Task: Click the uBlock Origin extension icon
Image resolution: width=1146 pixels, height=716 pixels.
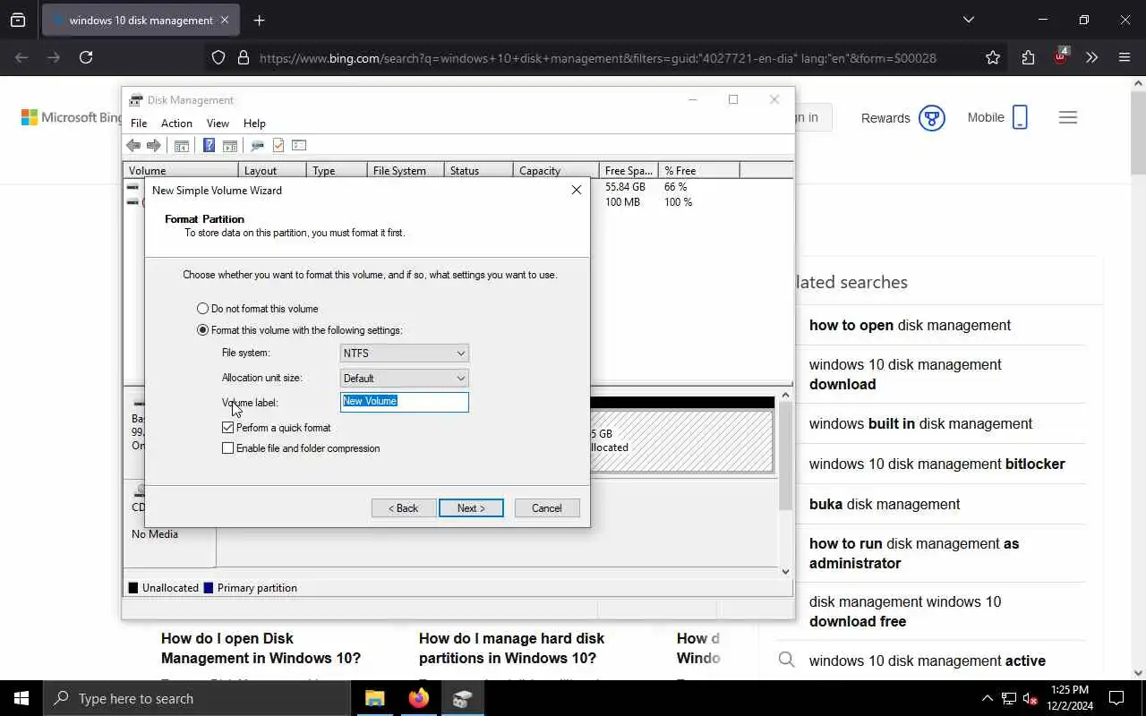Action: pyautogui.click(x=1060, y=55)
